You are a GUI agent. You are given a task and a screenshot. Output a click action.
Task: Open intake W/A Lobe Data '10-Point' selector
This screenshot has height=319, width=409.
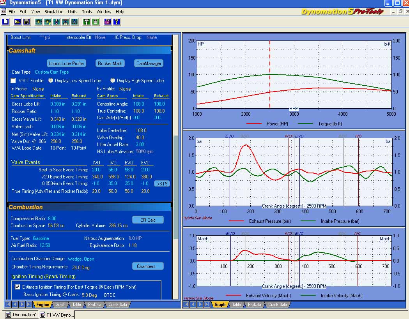(58, 148)
